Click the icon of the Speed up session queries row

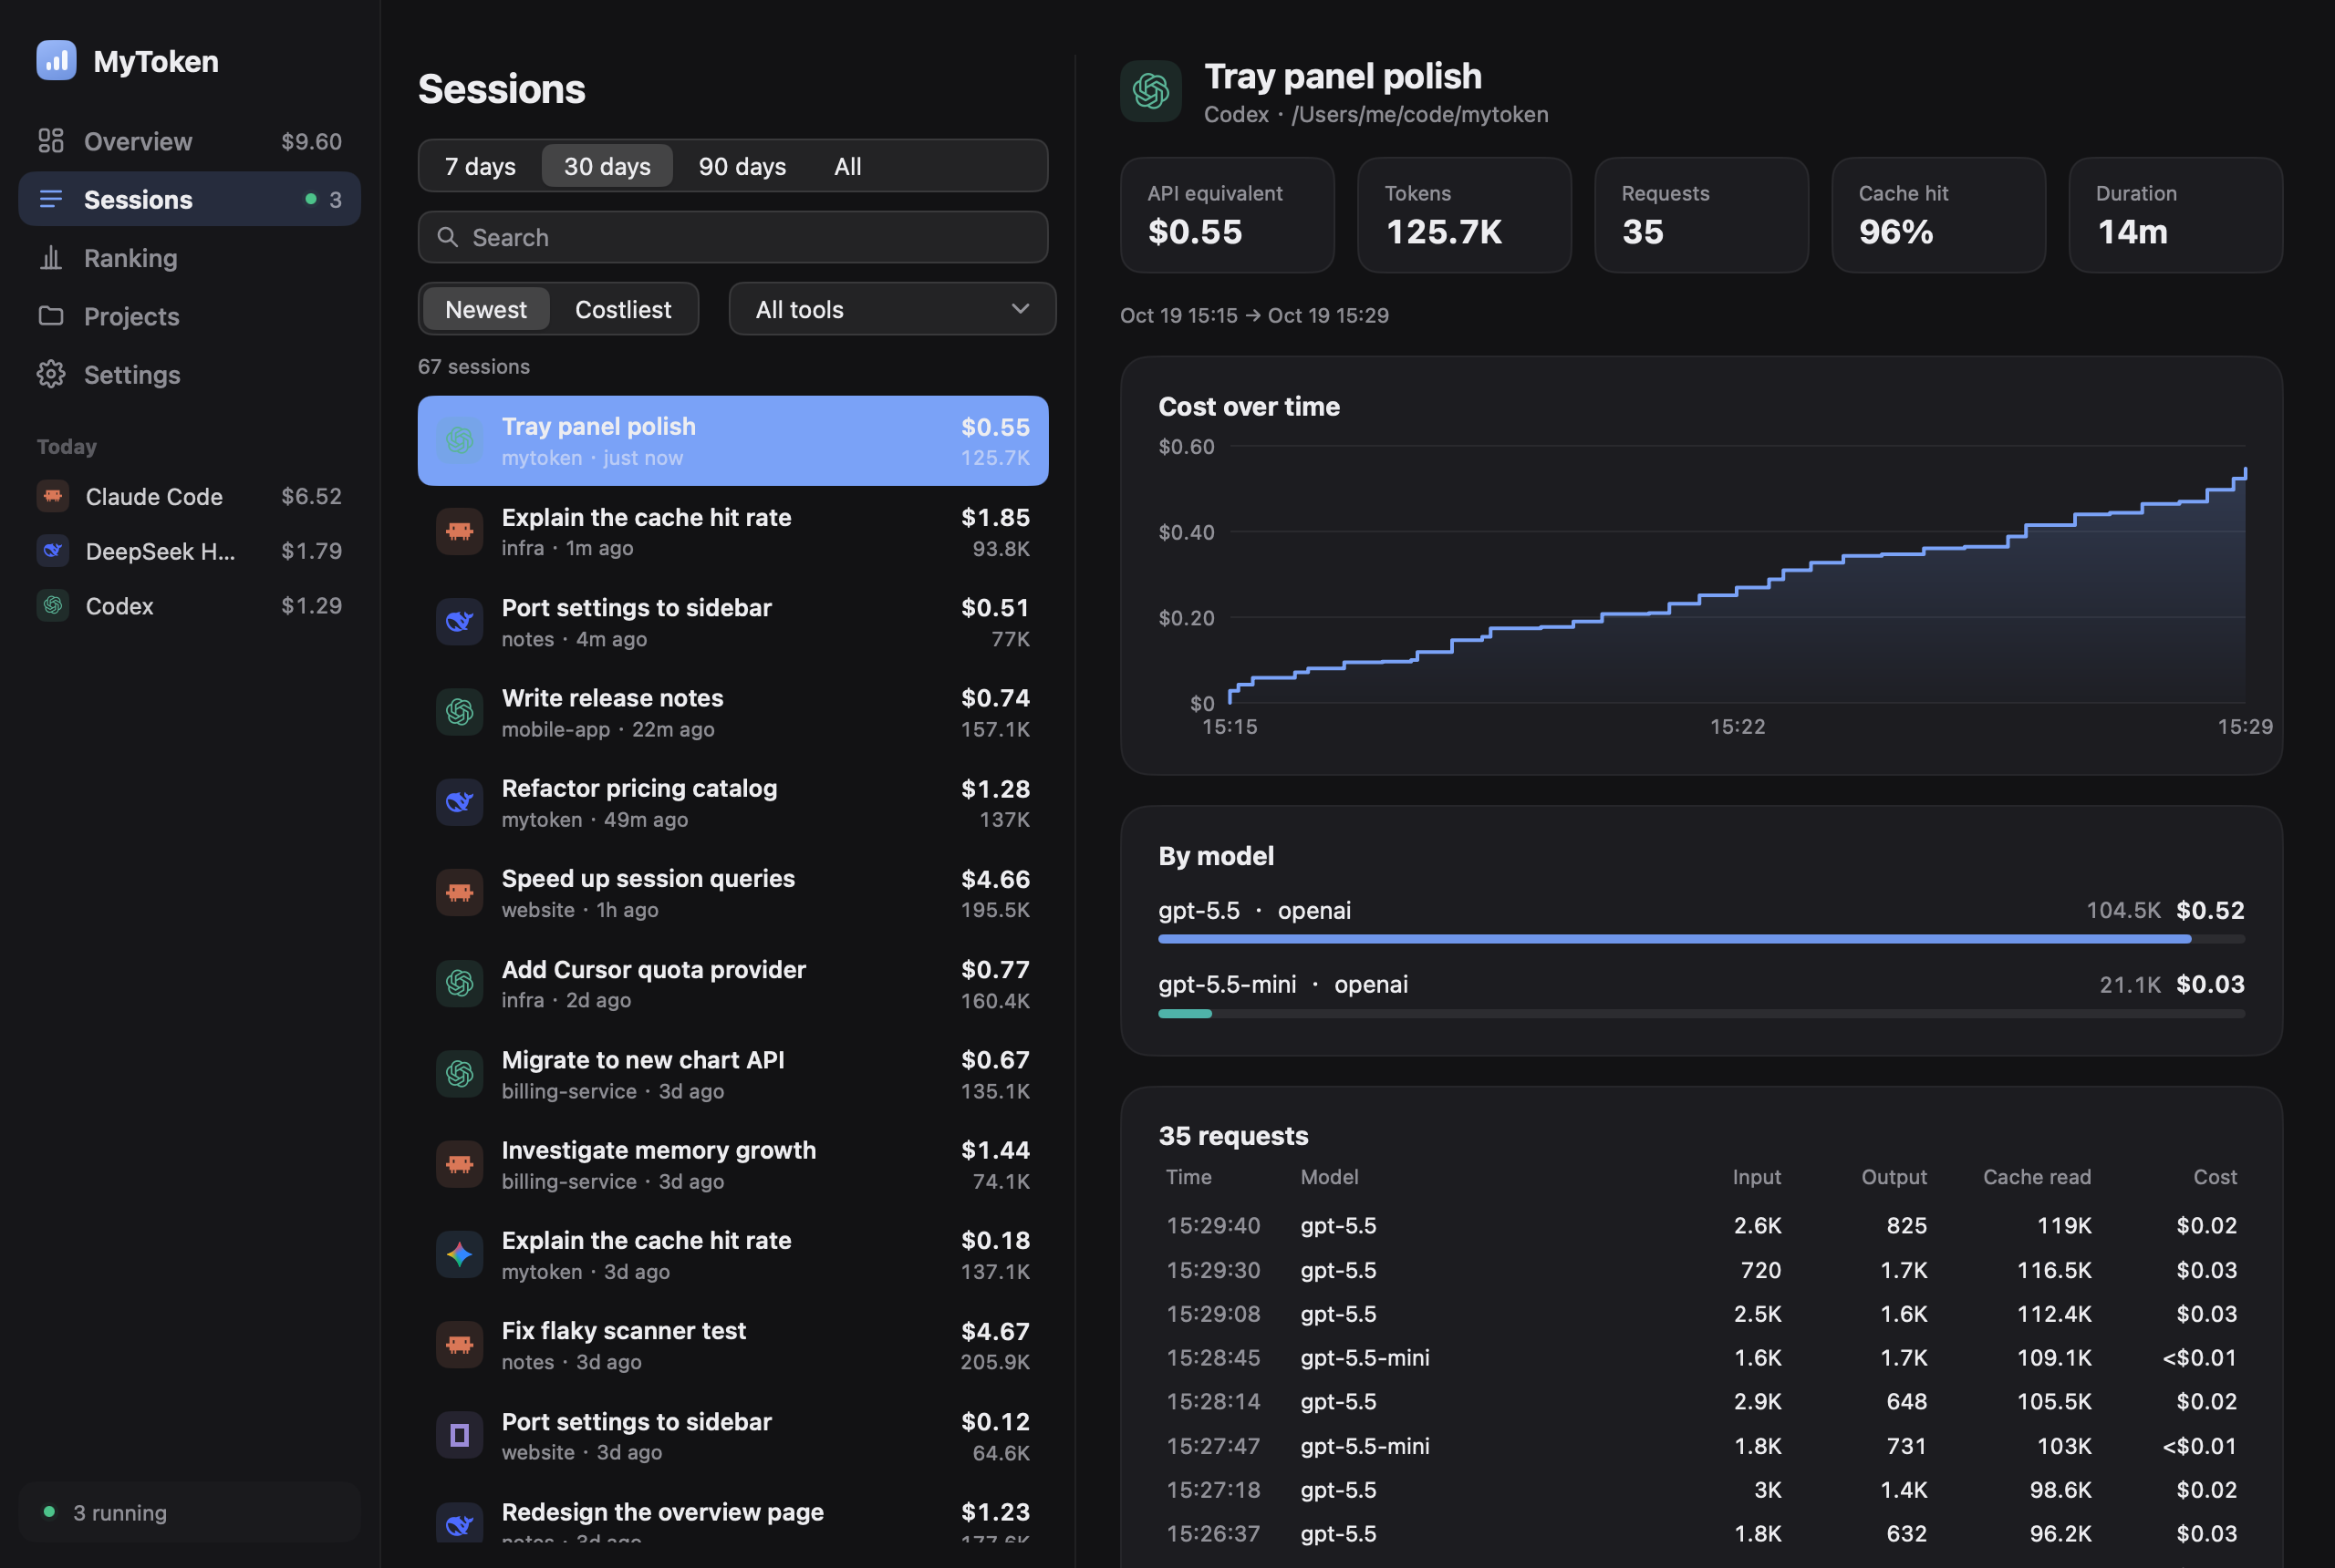point(459,893)
